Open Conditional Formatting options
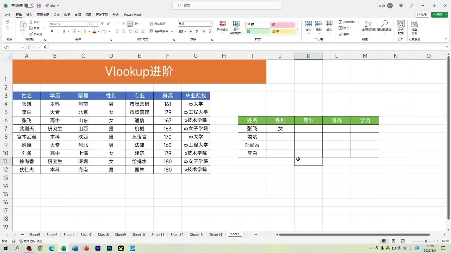The image size is (451, 253). (222, 28)
